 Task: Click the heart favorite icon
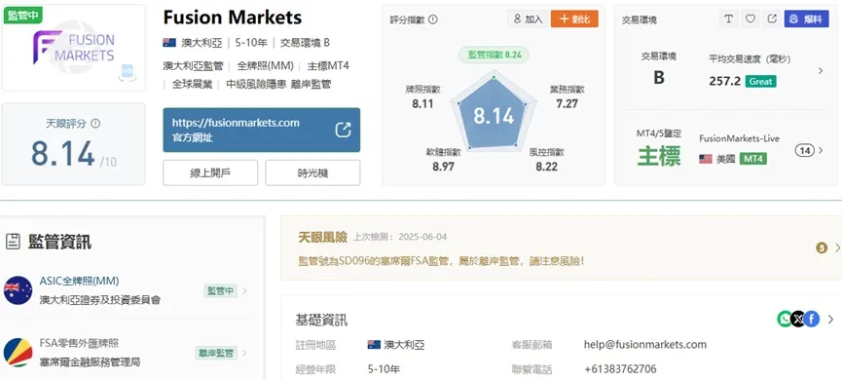click(750, 19)
